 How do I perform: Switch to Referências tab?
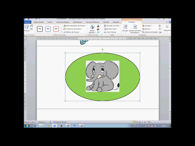click(x=77, y=22)
